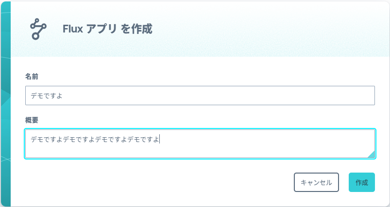Cancel the dialog with キャンセル button
Image resolution: width=390 pixels, height=207 pixels.
click(316, 182)
